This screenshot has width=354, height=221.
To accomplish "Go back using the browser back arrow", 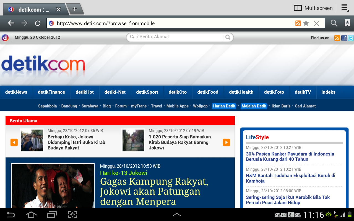I will pos(11,23).
